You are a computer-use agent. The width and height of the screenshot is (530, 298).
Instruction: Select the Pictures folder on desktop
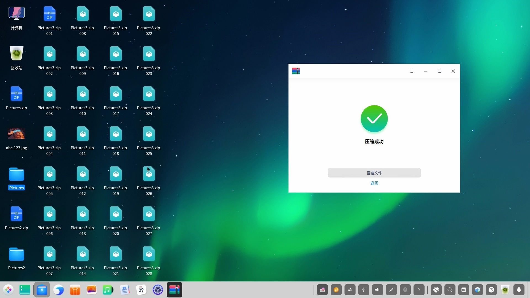click(17, 178)
